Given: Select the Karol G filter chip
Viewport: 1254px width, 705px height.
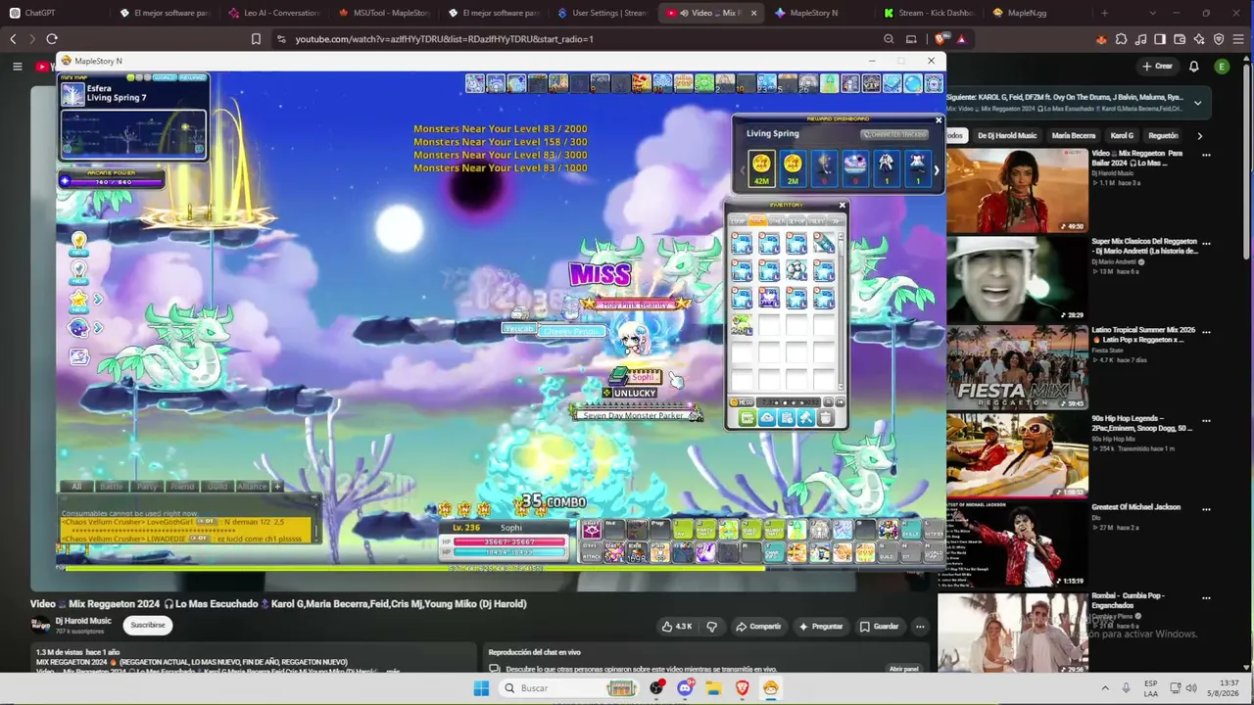Looking at the screenshot, I should [x=1122, y=135].
